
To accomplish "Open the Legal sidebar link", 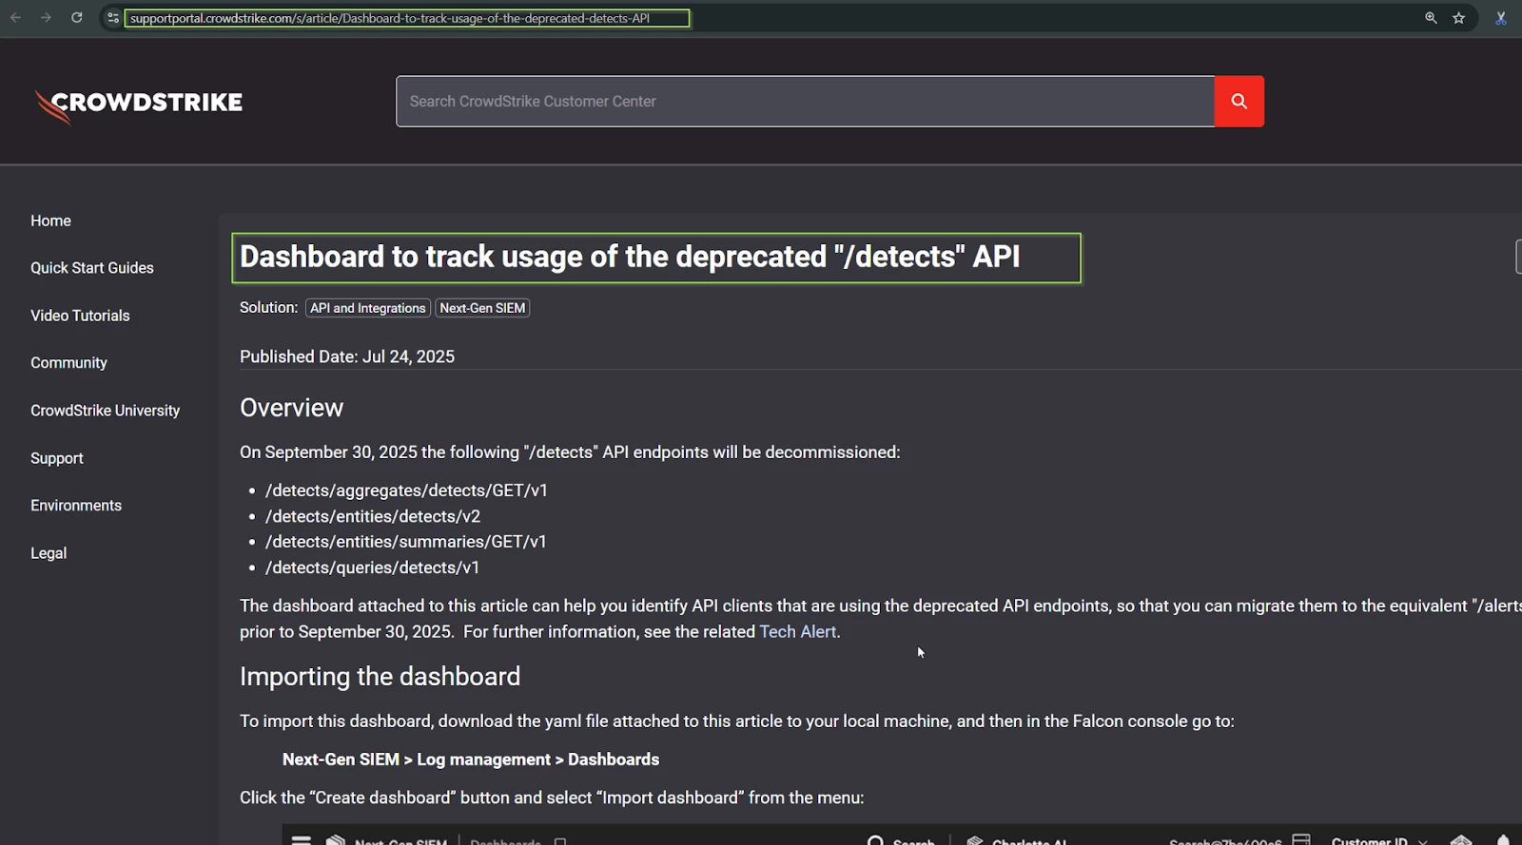I will (49, 553).
